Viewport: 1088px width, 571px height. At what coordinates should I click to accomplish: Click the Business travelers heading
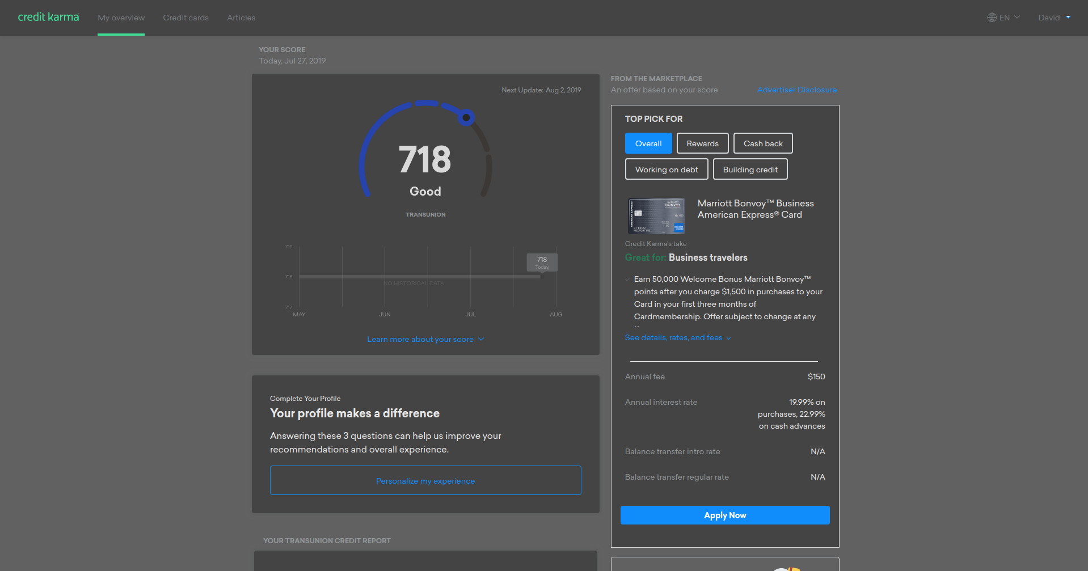point(708,257)
